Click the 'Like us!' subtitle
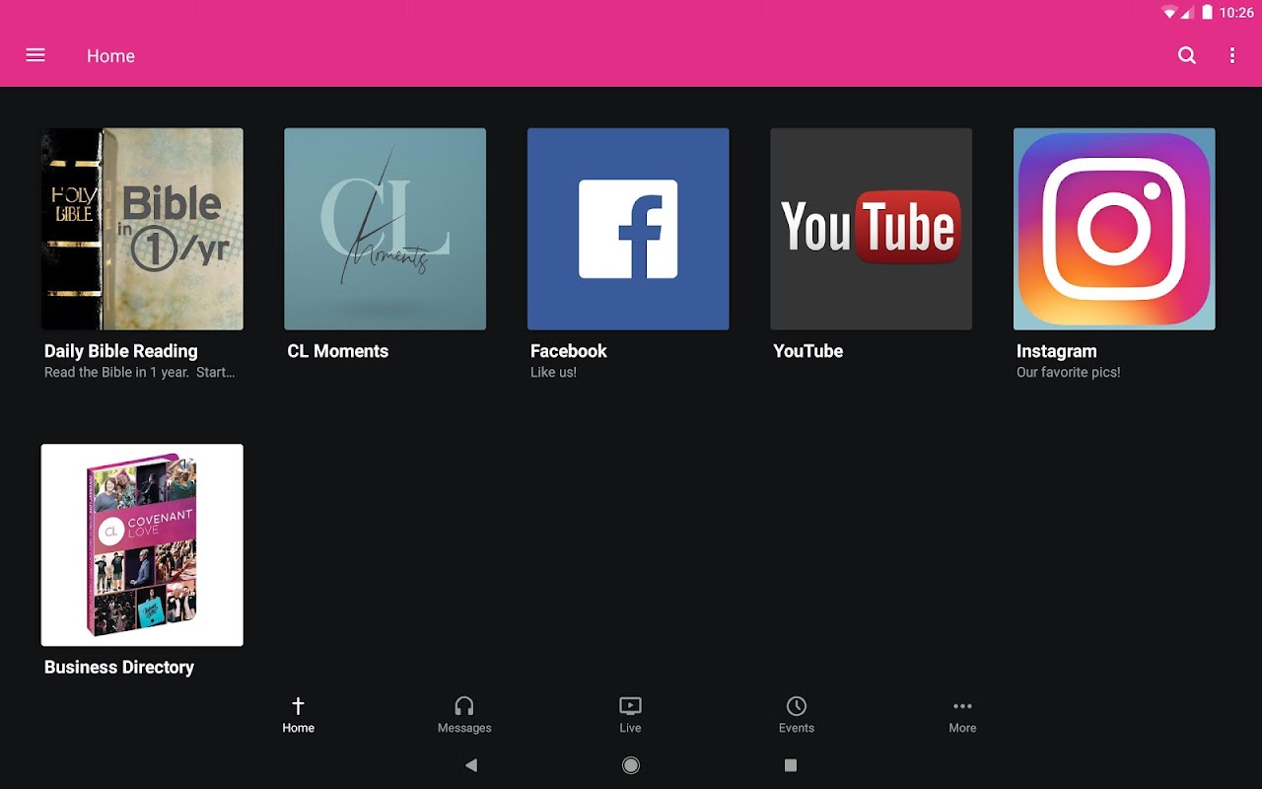This screenshot has width=1262, height=789. pyautogui.click(x=553, y=373)
